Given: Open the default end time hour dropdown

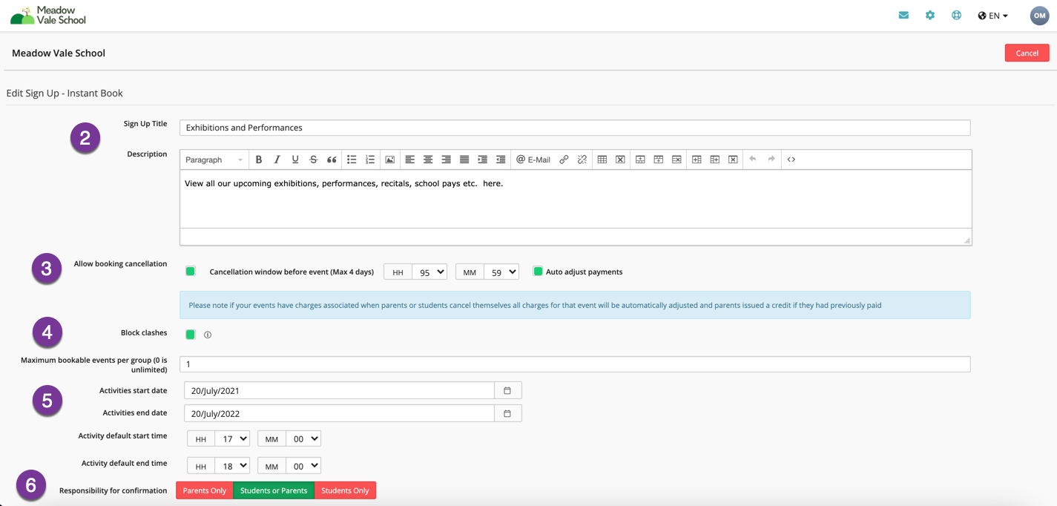Looking at the screenshot, I should (x=232, y=466).
